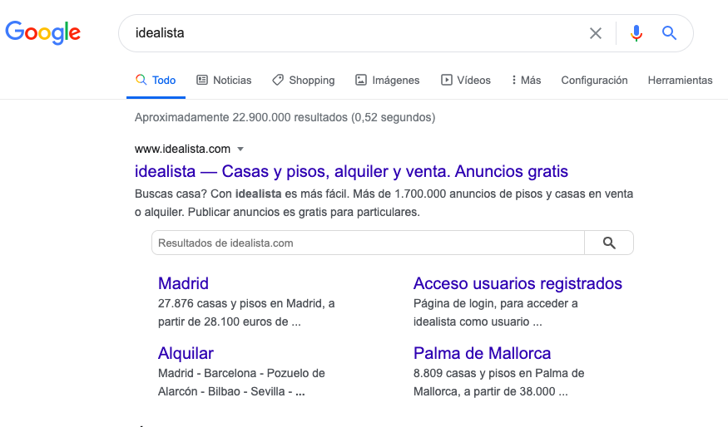Select the Todo tab
This screenshot has width=728, height=427.
click(156, 81)
